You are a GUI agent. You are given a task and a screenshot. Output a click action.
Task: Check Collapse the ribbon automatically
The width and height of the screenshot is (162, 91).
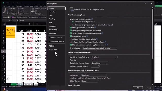pyautogui.click(x=71, y=39)
